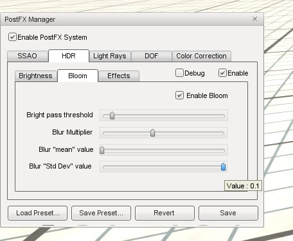Select the Bloom sub-tab

[x=78, y=76]
